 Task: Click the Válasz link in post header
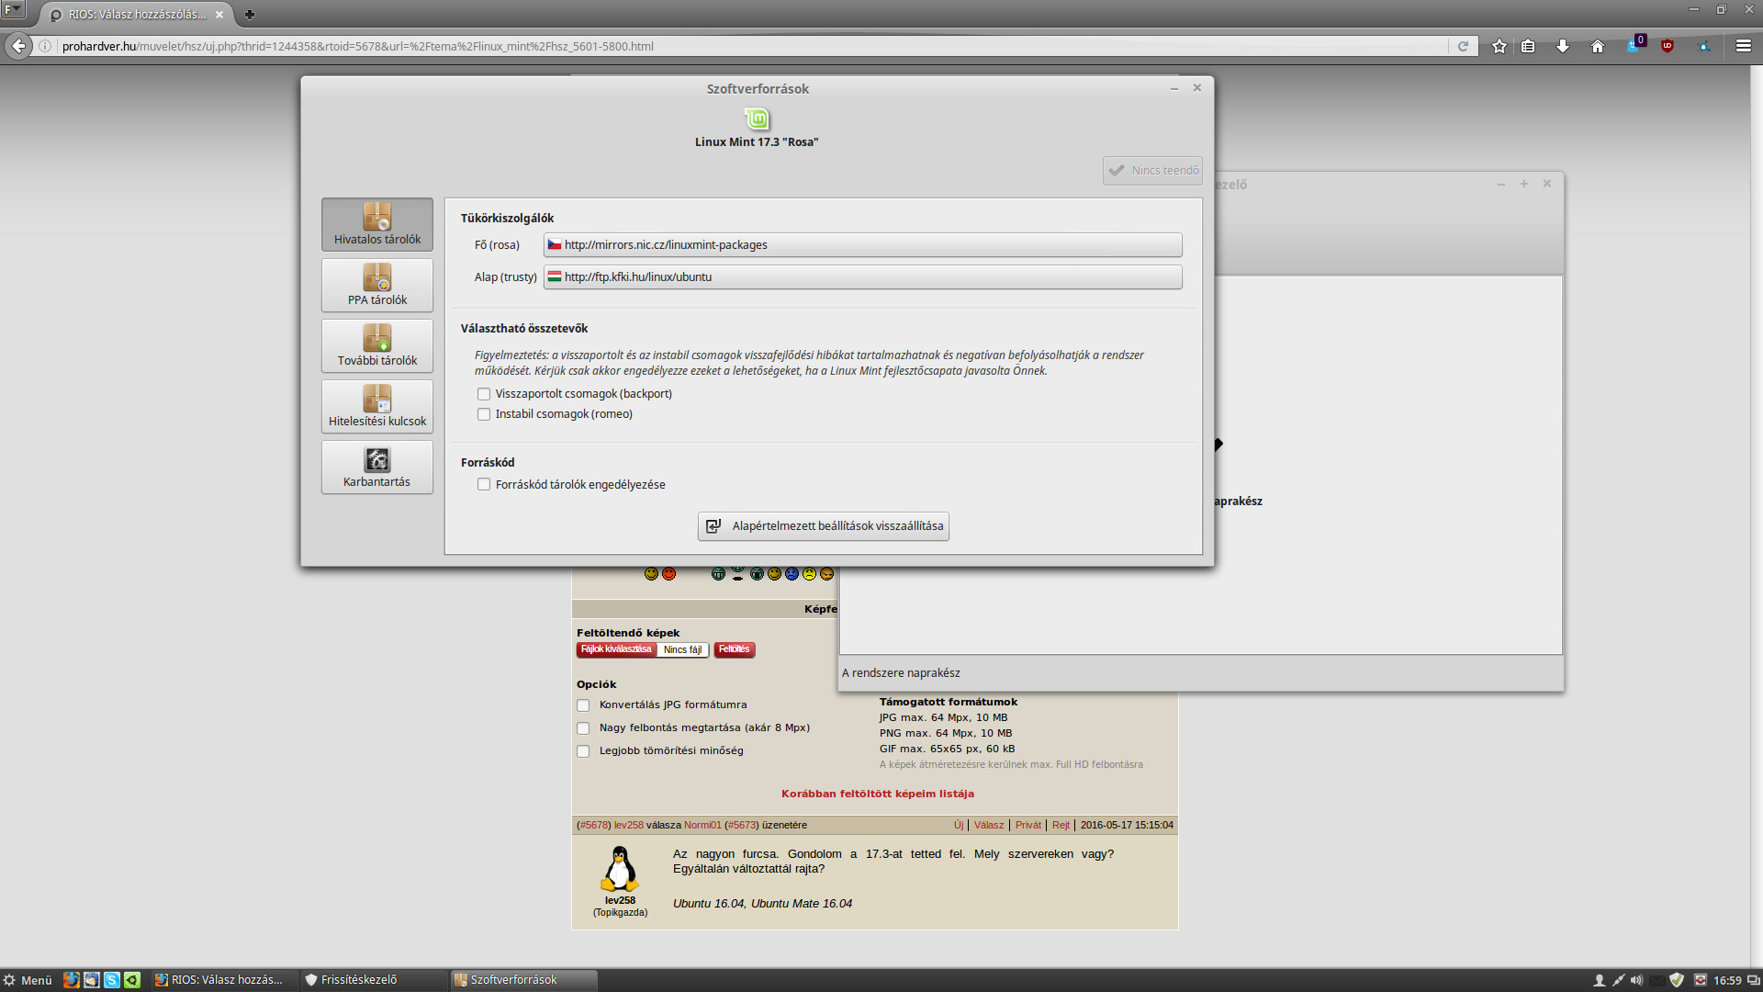pyautogui.click(x=989, y=825)
